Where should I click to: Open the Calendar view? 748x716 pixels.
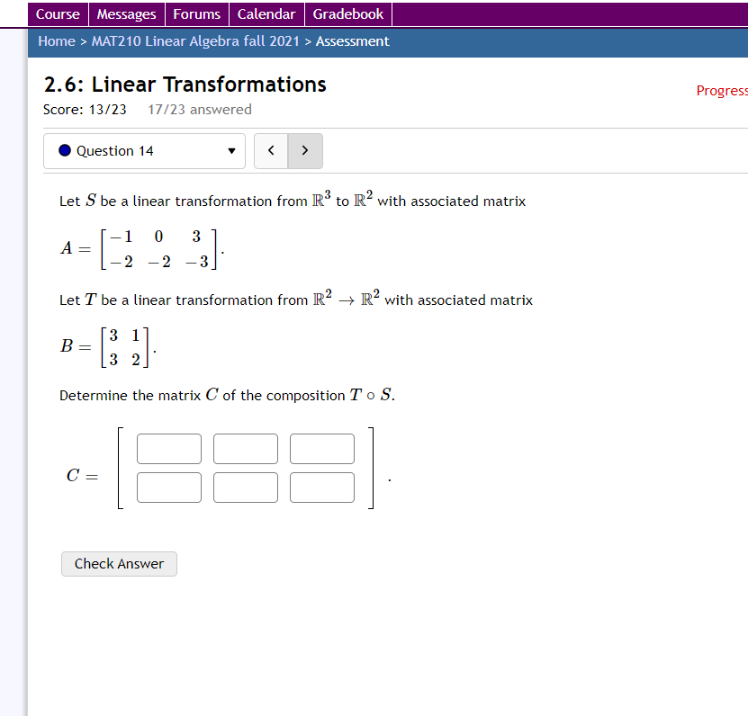click(x=266, y=13)
